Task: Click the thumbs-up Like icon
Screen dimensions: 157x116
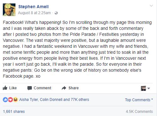Action: pyautogui.click(x=5, y=88)
